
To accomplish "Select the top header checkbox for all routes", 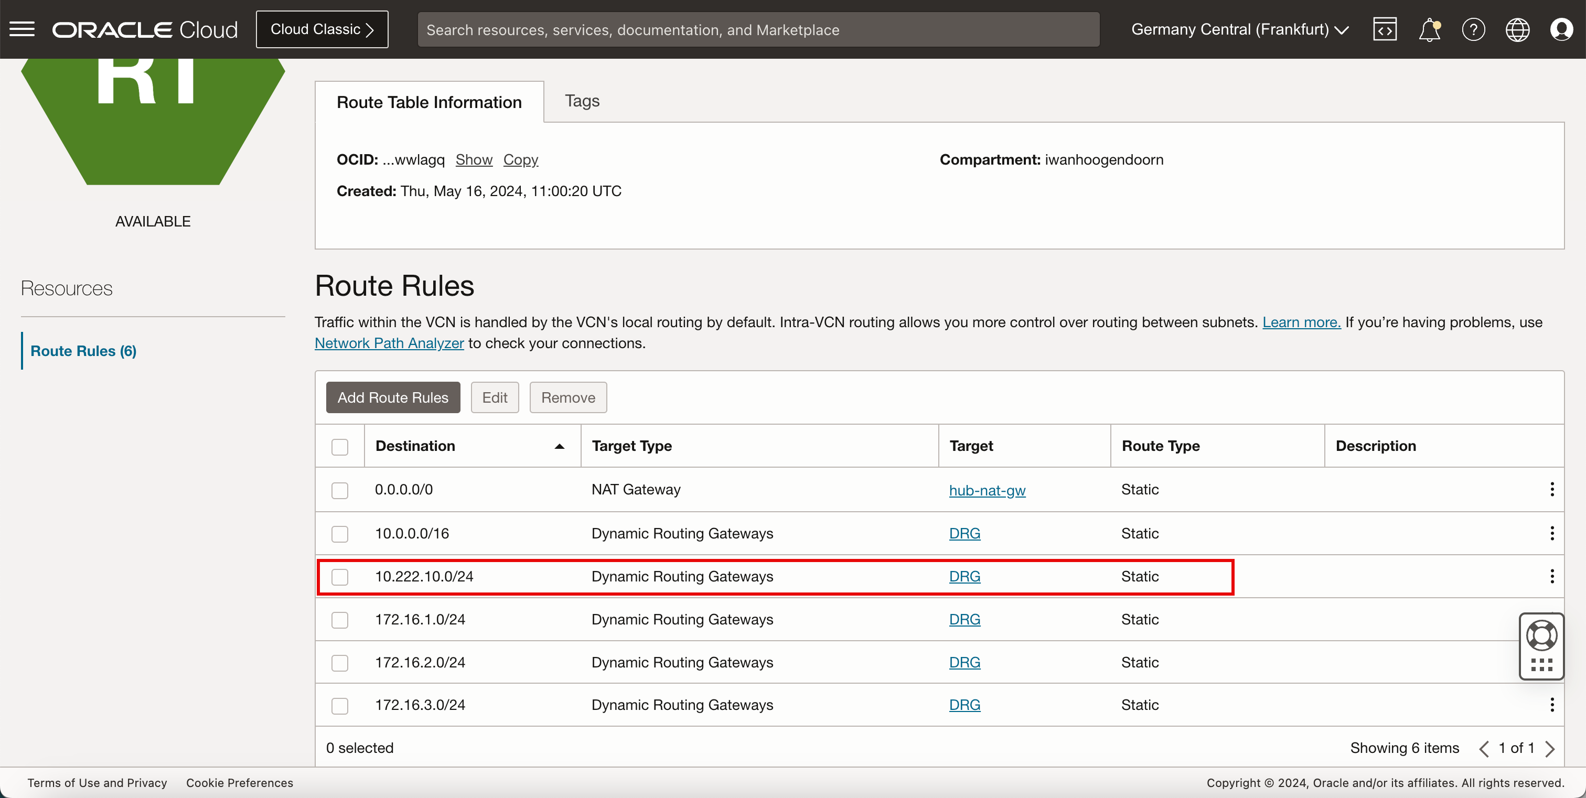I will [x=340, y=446].
